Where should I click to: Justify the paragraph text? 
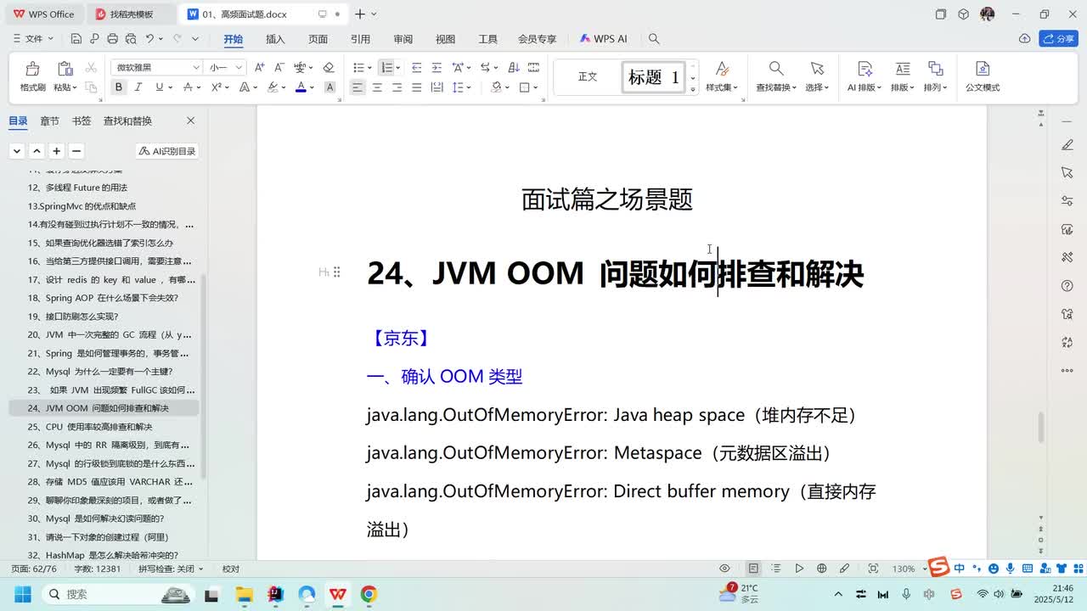416,87
